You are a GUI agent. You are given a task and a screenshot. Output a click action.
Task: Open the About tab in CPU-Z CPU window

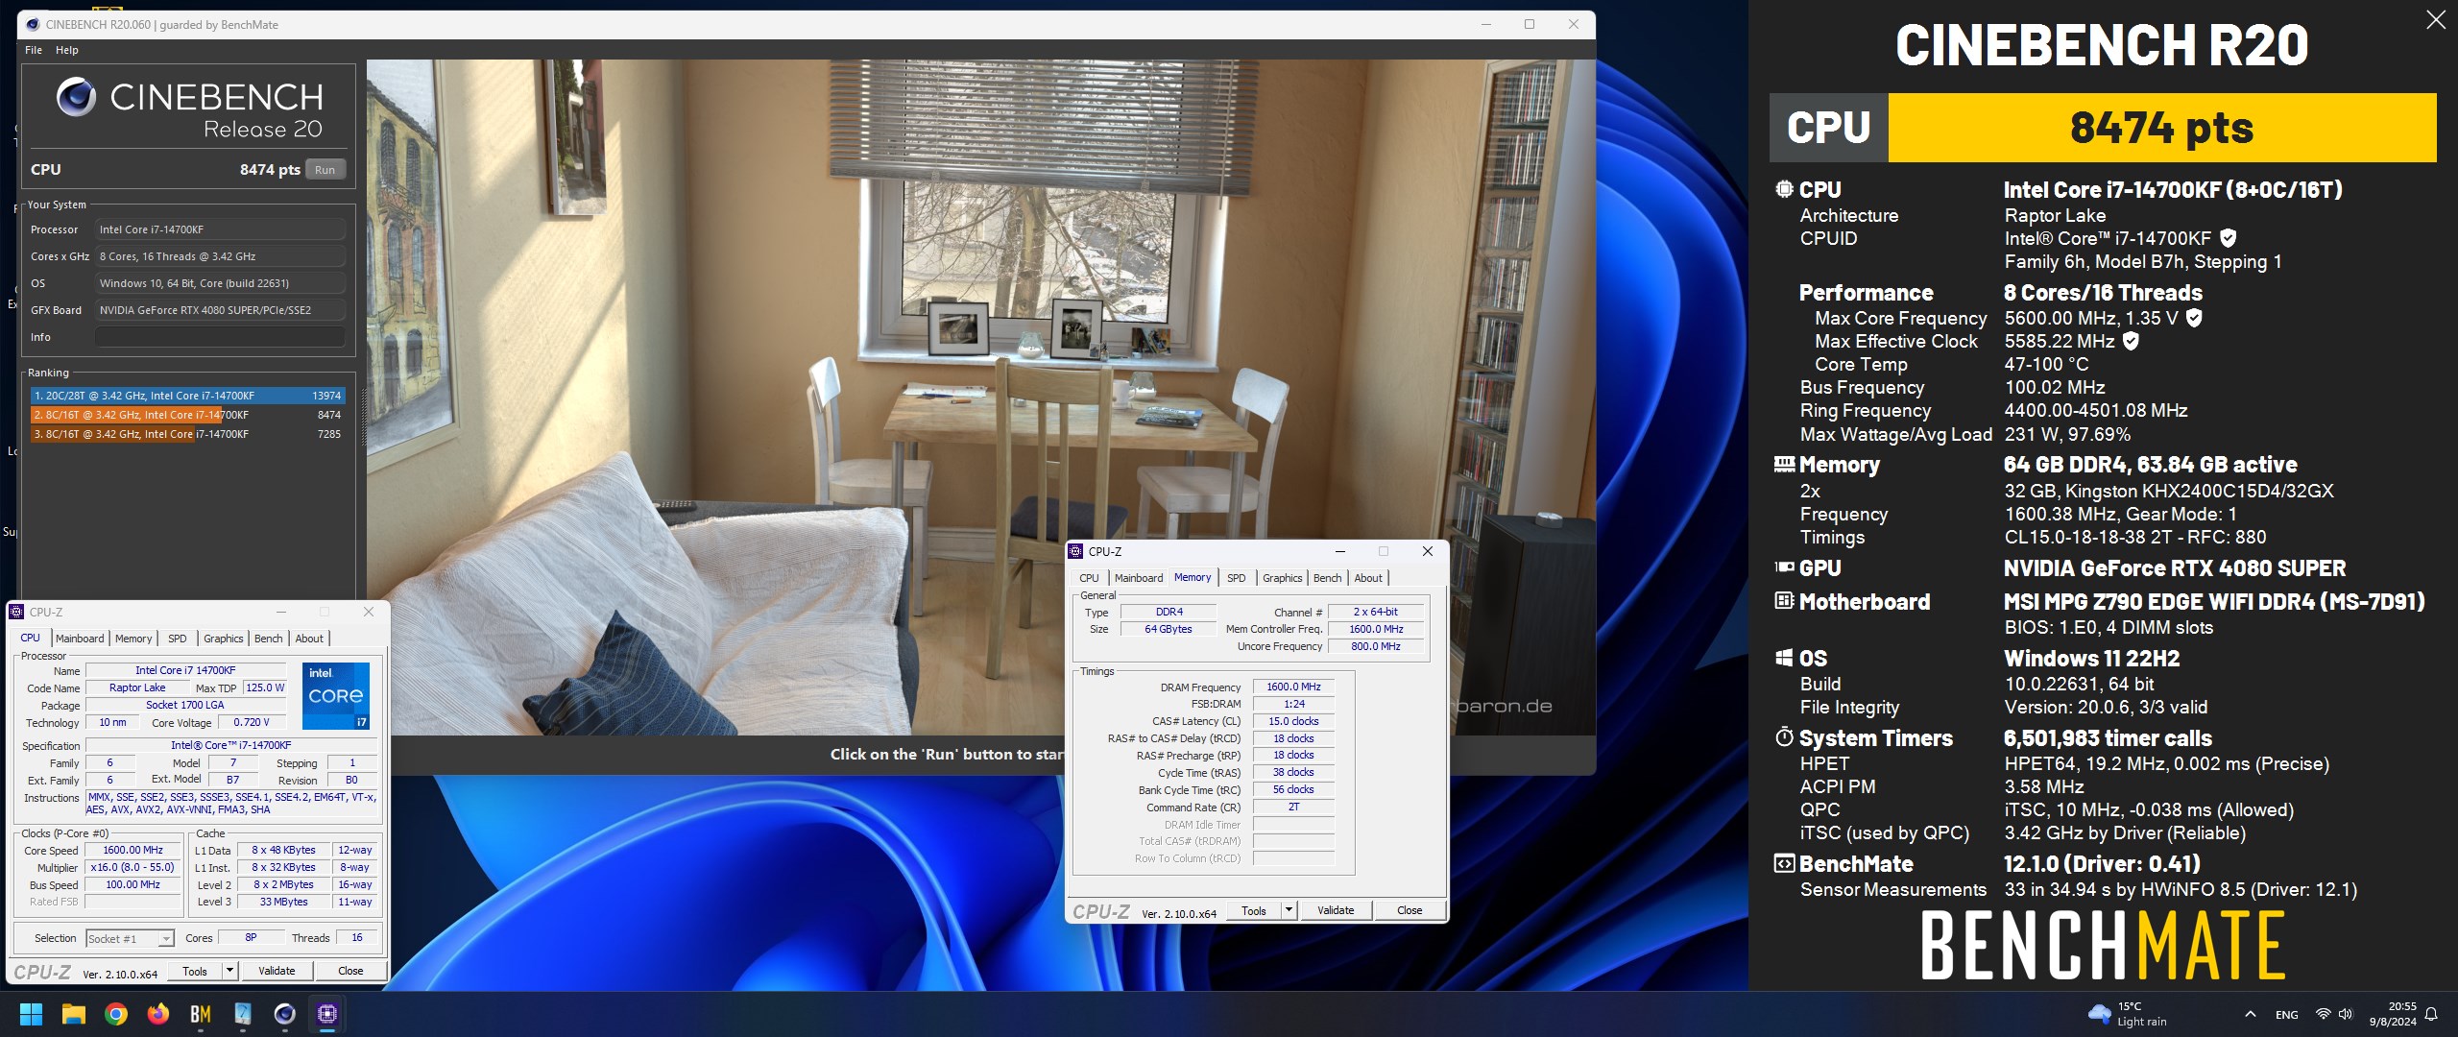(309, 639)
